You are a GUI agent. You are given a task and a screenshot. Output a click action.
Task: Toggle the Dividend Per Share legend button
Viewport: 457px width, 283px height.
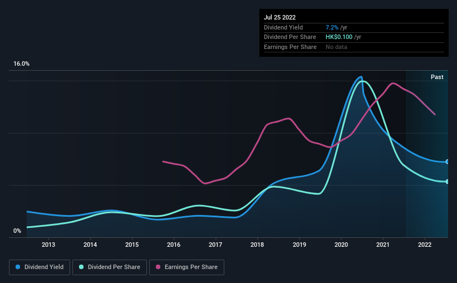coord(110,267)
